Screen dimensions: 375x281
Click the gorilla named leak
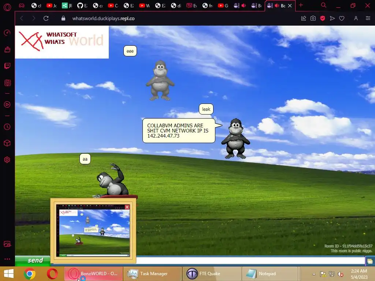tap(235, 139)
